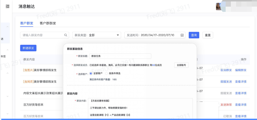Click the 新建群发 button
The image size is (257, 120).
28,48
